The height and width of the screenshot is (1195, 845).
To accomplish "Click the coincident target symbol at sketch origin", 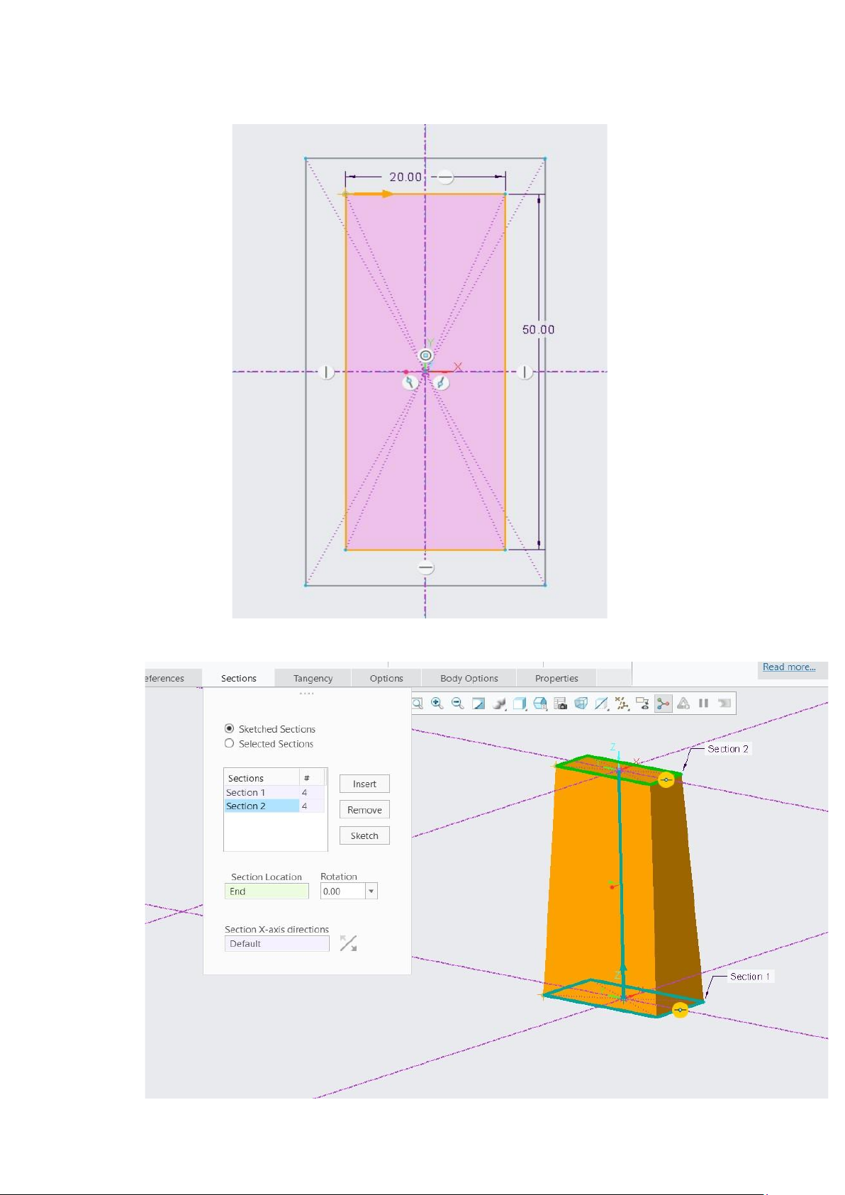I will point(426,355).
